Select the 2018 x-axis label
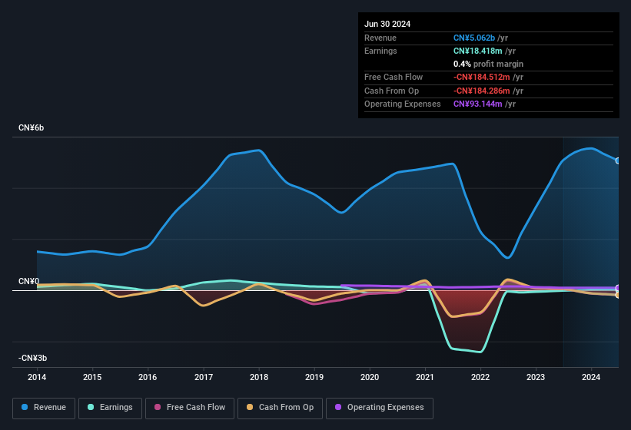The image size is (631, 430). [259, 377]
